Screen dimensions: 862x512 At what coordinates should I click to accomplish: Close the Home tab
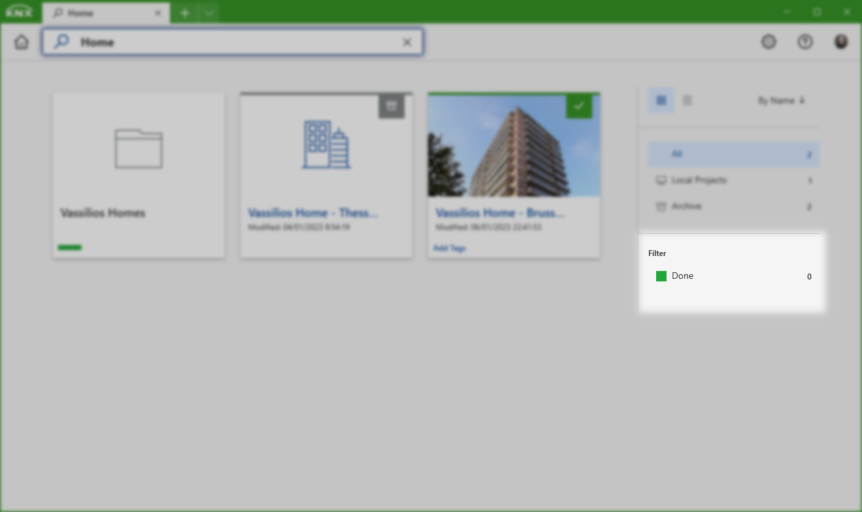tap(158, 13)
